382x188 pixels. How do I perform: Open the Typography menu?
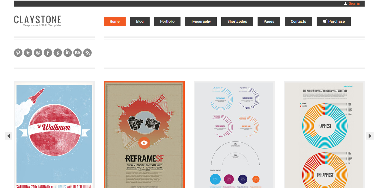tap(201, 22)
